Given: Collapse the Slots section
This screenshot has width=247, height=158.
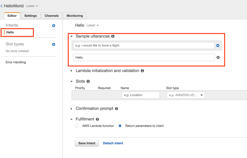Looking at the screenshot, I should [x=72, y=81].
